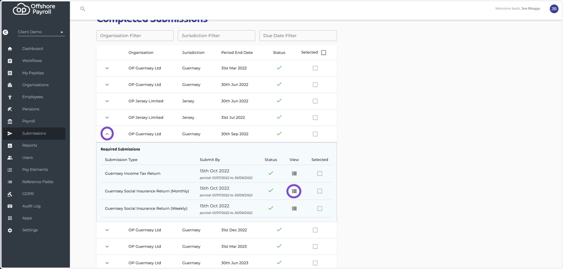The height and width of the screenshot is (269, 563).
Task: View Guernsey Social Insurance Return (Monthly) details
Action: click(x=294, y=191)
